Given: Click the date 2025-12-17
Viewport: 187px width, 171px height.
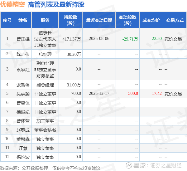Looking at the screenshot, I should click(x=99, y=93).
